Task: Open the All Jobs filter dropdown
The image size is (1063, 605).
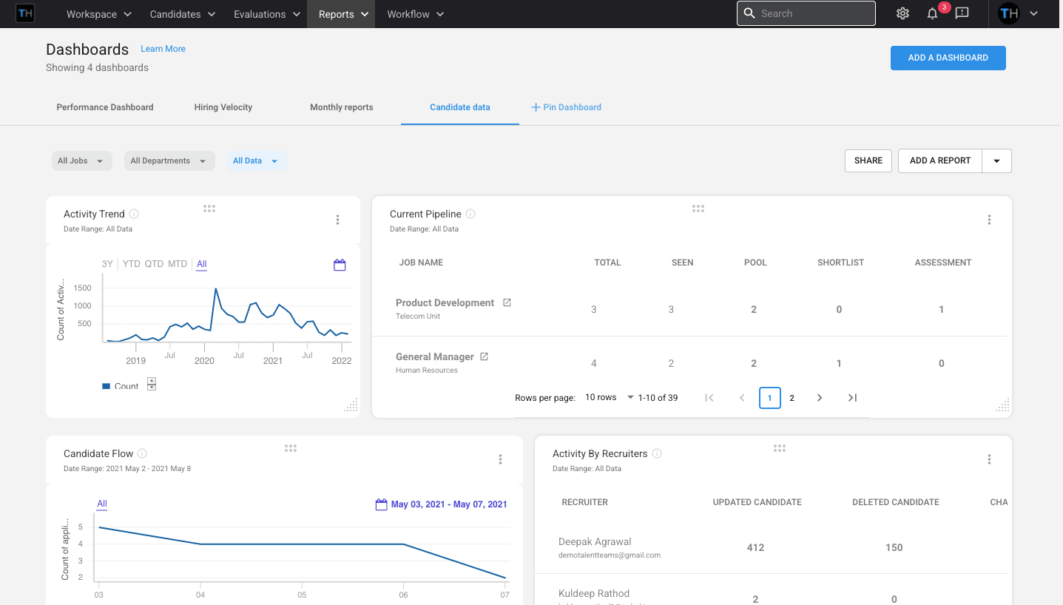Action: point(81,160)
